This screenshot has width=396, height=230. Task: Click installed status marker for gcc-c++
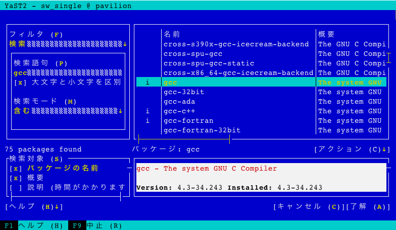pos(147,111)
